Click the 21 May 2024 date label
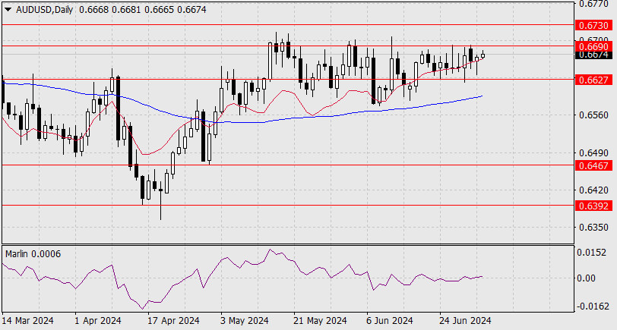The height and width of the screenshot is (330, 617). tap(320, 321)
